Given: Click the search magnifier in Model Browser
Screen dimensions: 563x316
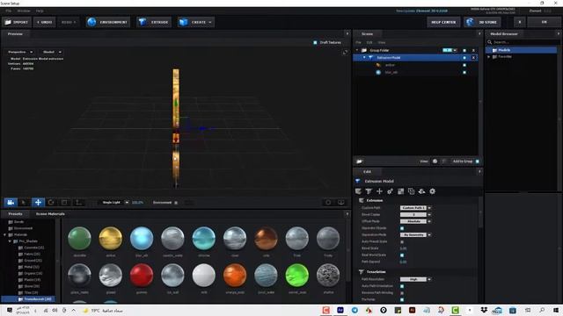Looking at the screenshot, I should pos(490,42).
